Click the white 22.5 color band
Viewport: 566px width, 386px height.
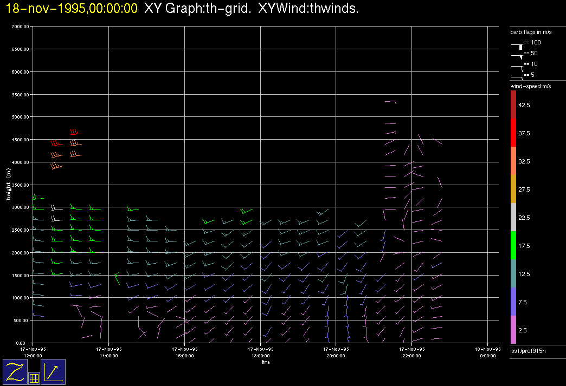[513, 217]
